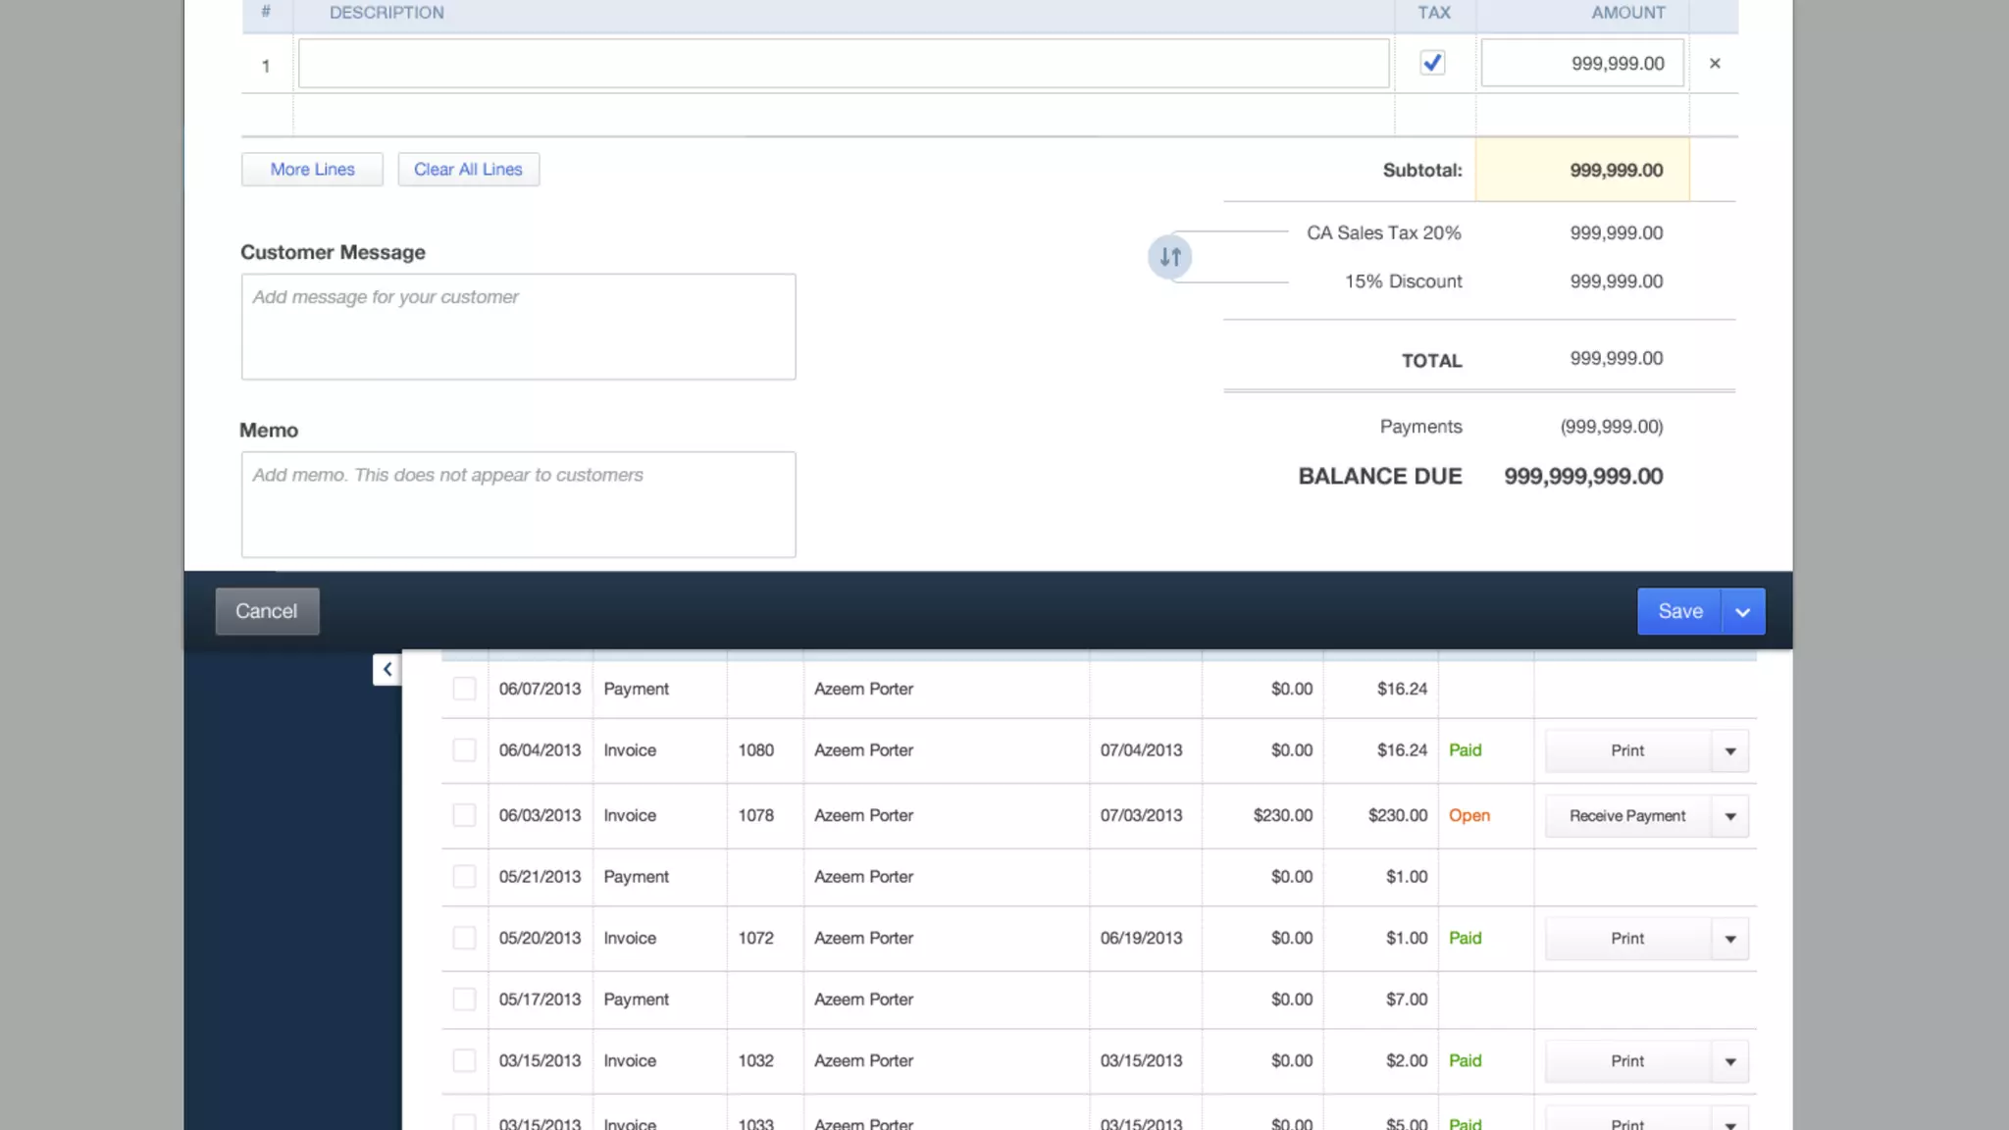Viewport: 2009px width, 1130px height.
Task: Collapse the sidebar with left chevron icon
Action: pyautogui.click(x=386, y=669)
